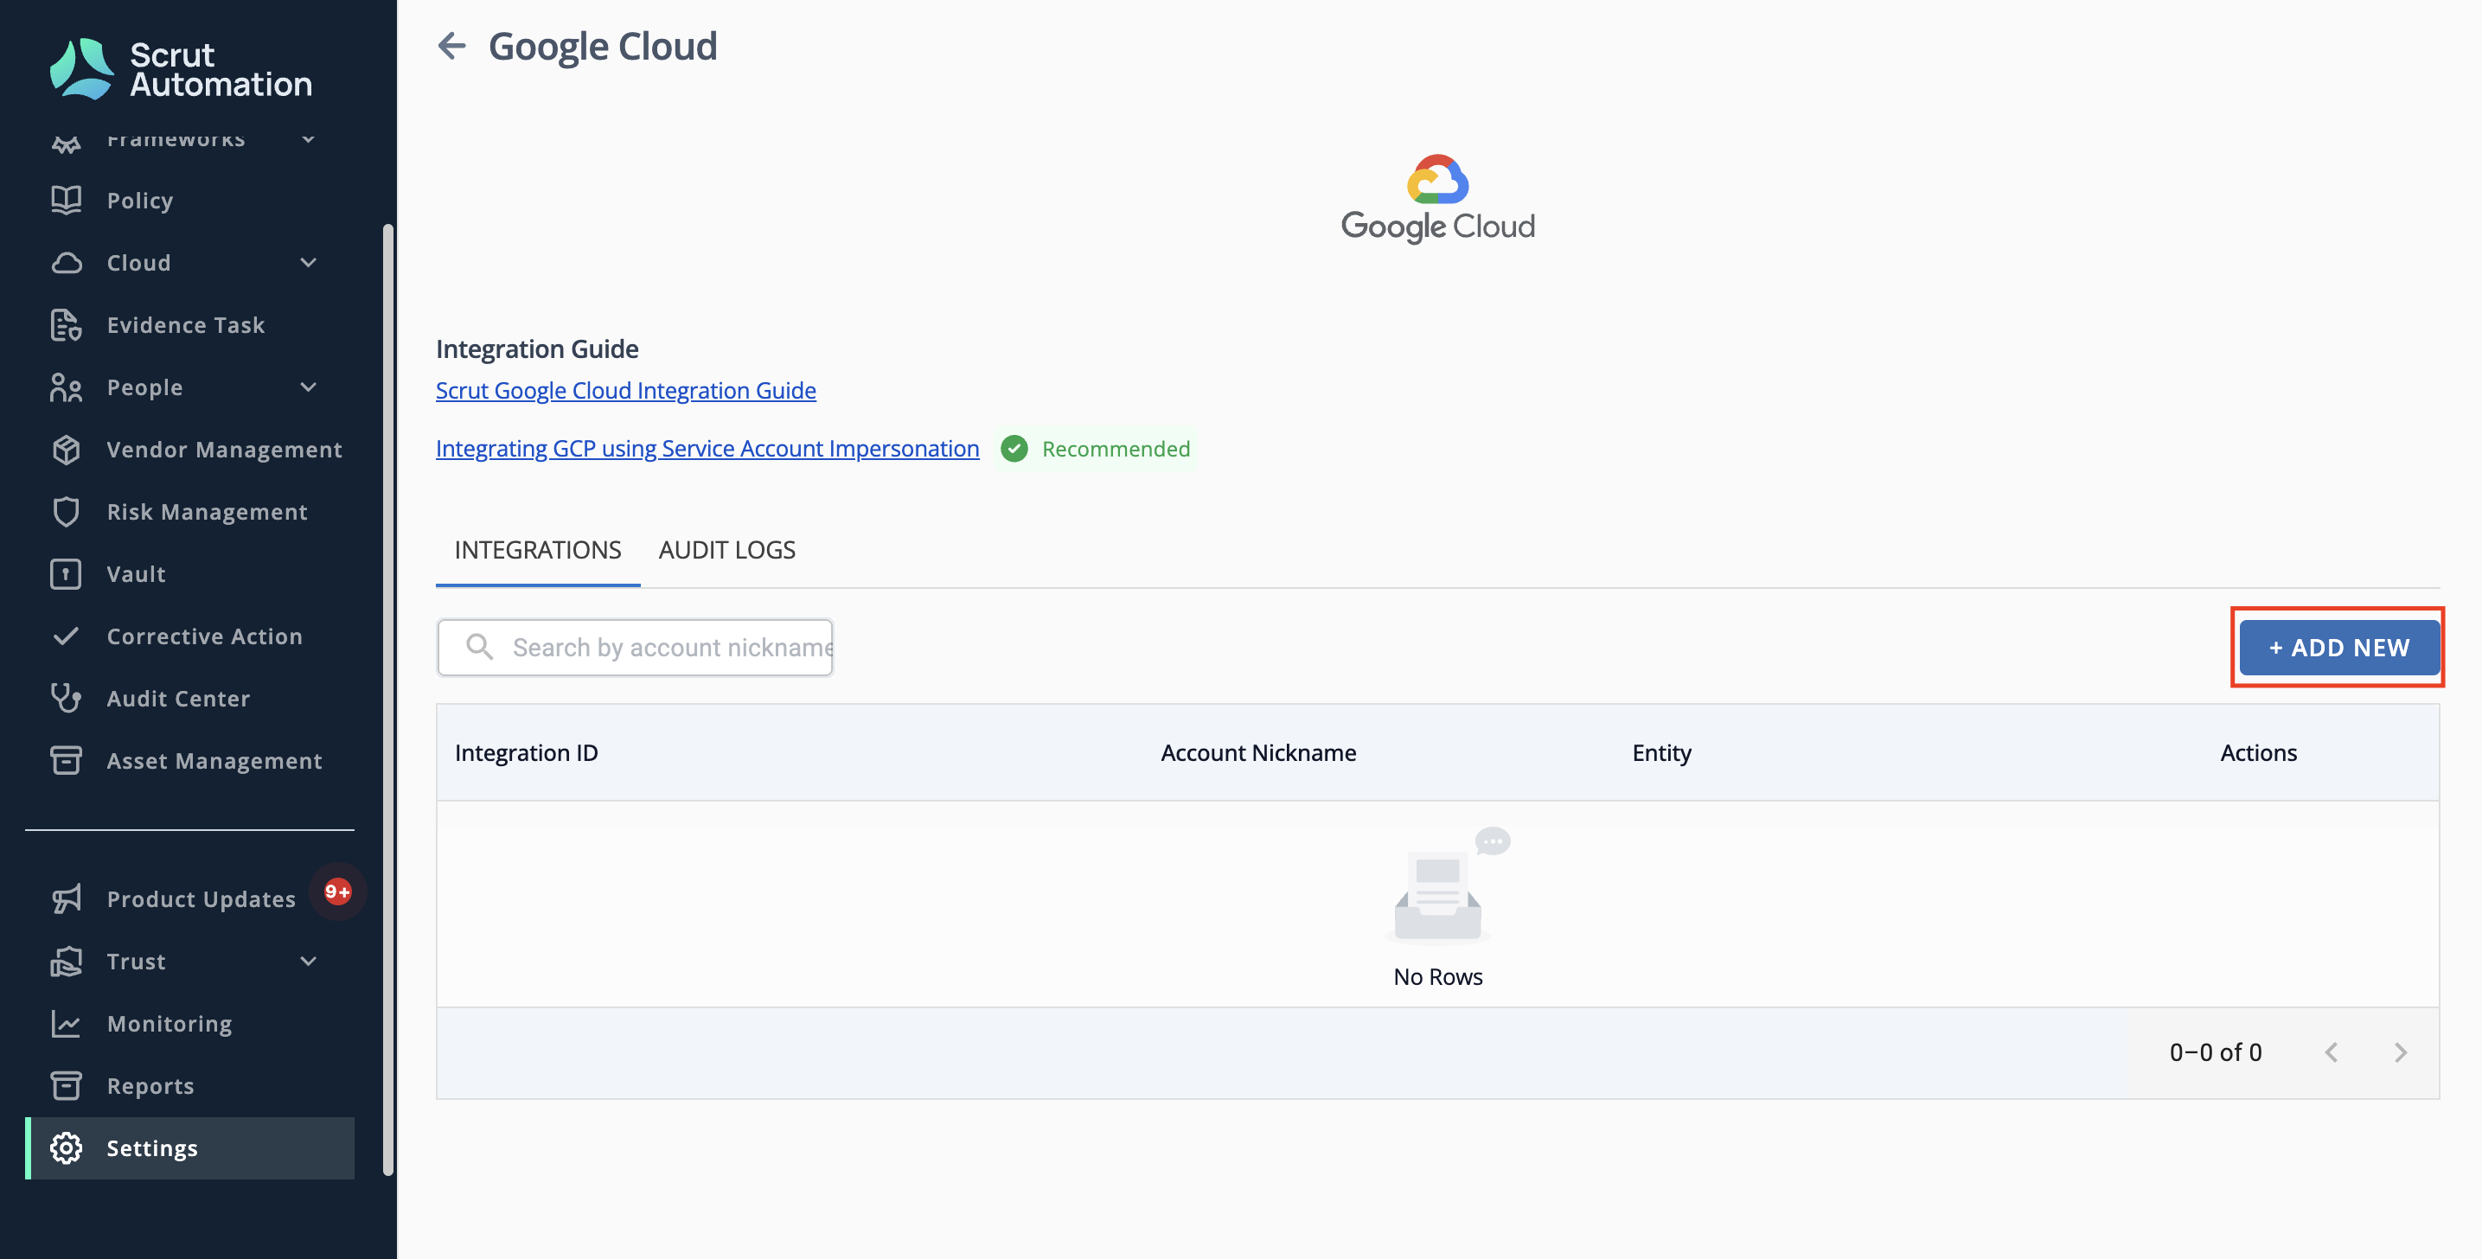The width and height of the screenshot is (2482, 1259).
Task: Open the Reports menu item
Action: (189, 1085)
